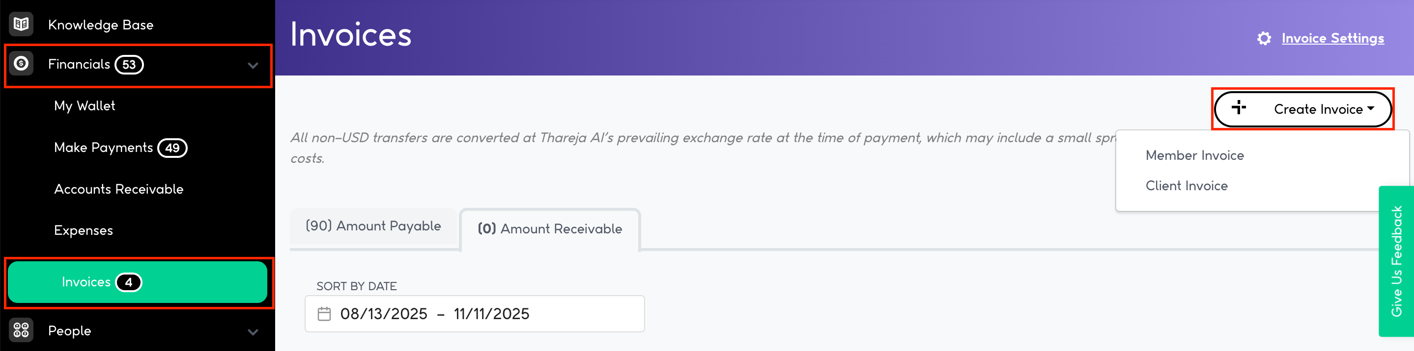Open the Give Us Feedback panel
The height and width of the screenshot is (351, 1414).
[x=1396, y=261]
